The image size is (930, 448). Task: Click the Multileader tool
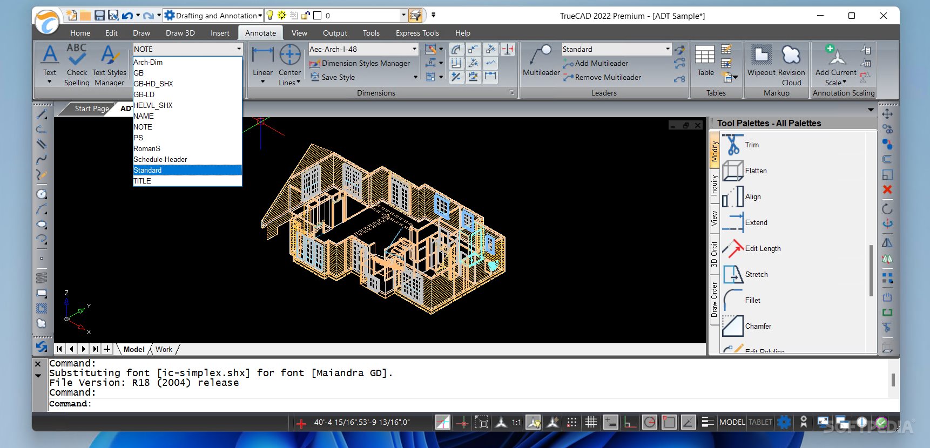pos(541,60)
